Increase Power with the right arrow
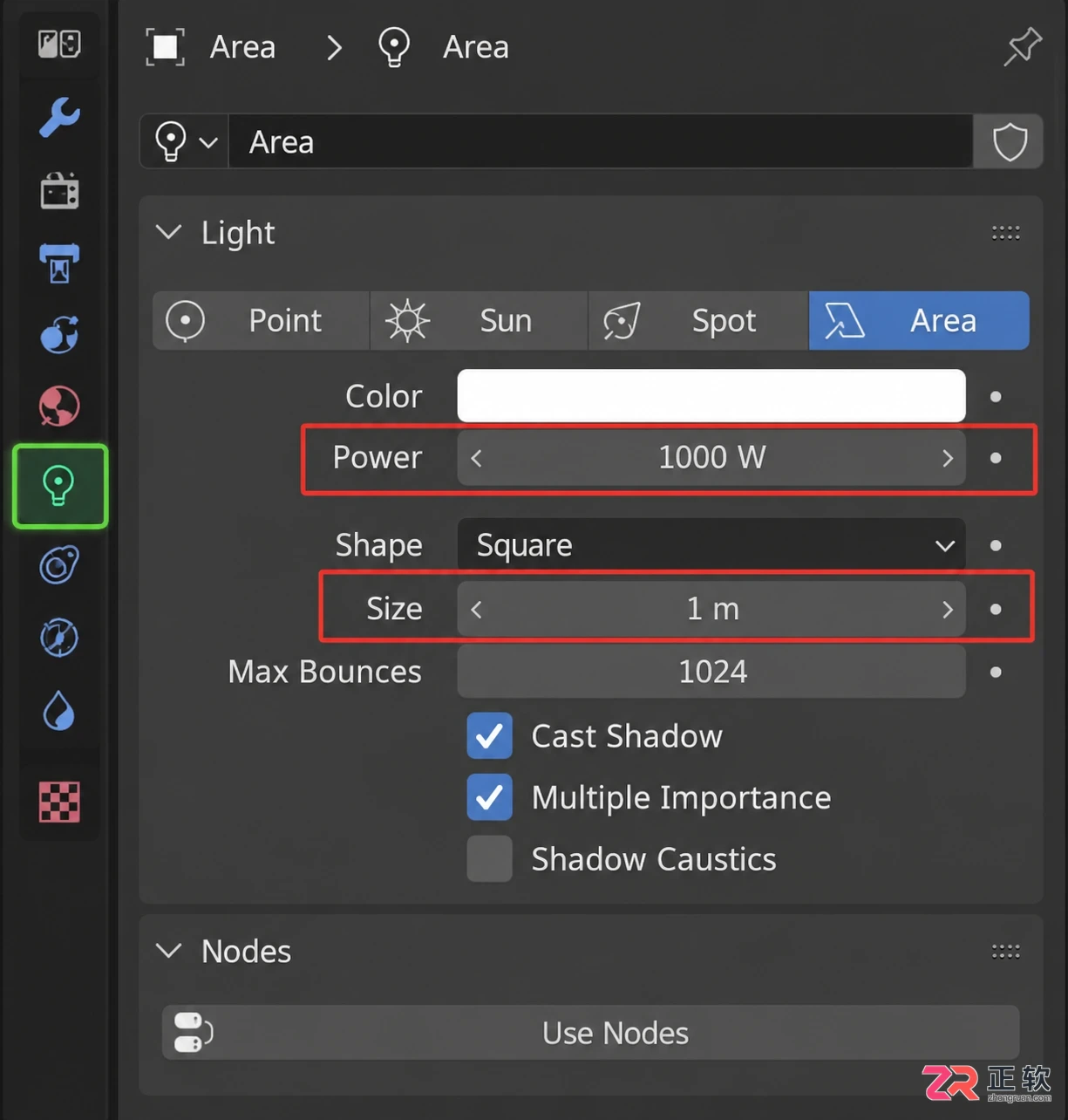Screen dimensions: 1068x1120 pyautogui.click(x=948, y=458)
